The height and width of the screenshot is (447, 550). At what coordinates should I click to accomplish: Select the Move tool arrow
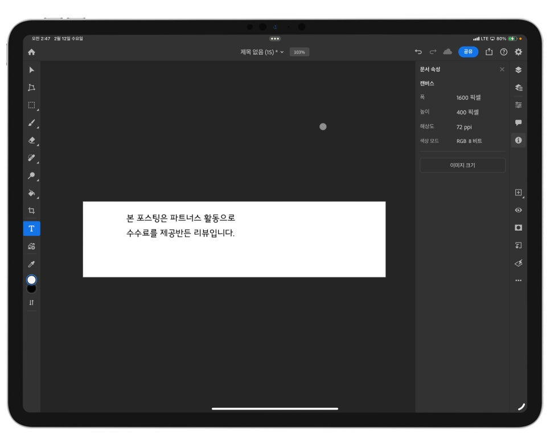(x=31, y=70)
